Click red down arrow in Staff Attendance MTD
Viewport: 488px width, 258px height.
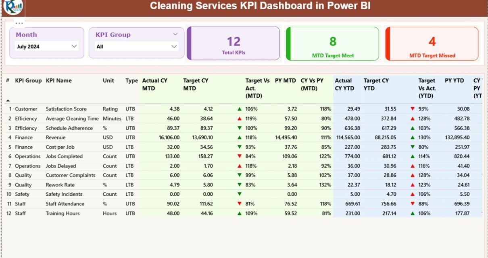[240, 204]
